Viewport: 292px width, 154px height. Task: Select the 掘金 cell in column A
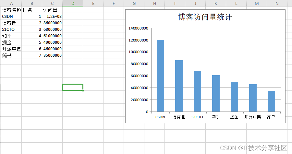click(11, 42)
